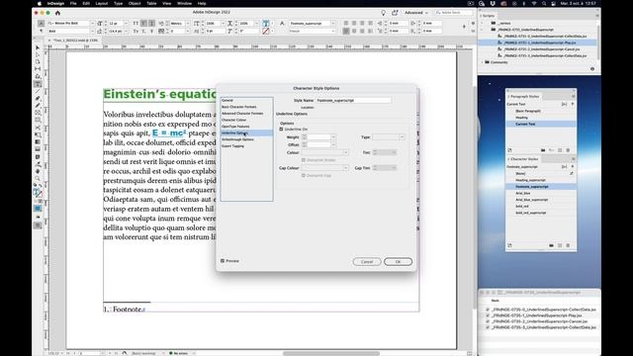Click the text fill swatch in control panel

click(x=266, y=24)
